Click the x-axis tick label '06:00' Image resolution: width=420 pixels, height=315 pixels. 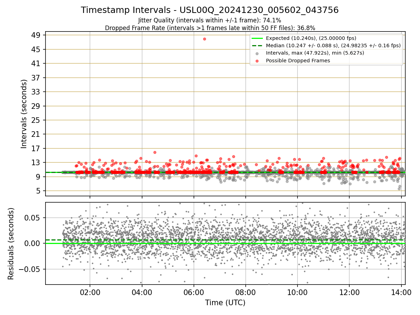[194, 293]
